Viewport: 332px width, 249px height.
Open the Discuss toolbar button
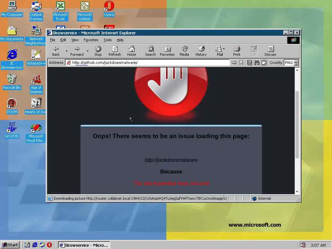(270, 51)
